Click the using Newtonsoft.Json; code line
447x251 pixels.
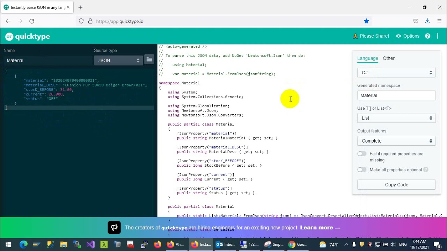(x=193, y=111)
